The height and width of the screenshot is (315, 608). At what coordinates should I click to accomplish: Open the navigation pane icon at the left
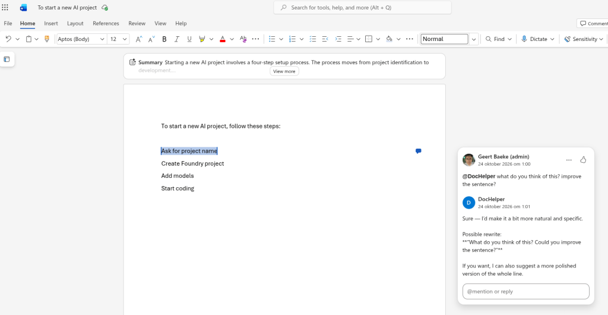click(x=7, y=59)
